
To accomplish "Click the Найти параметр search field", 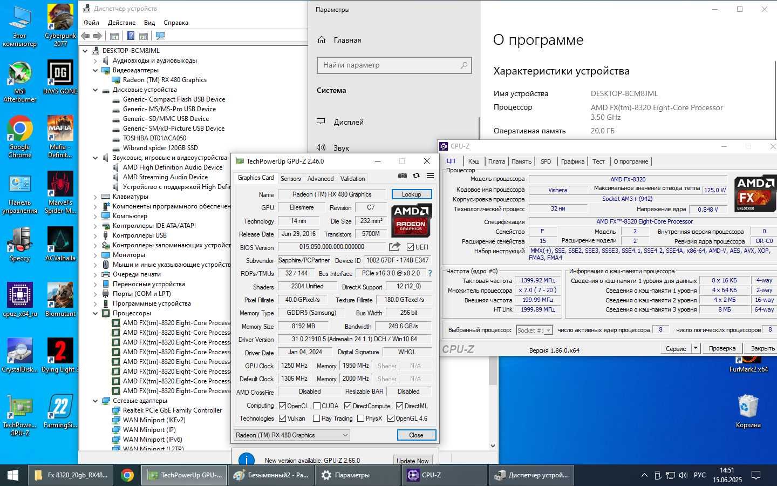I will [394, 65].
